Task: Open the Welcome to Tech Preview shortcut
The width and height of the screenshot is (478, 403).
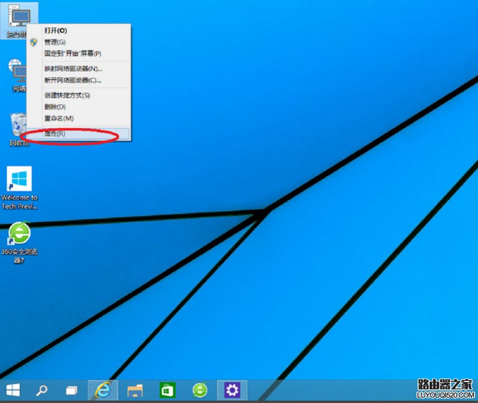Action: point(18,179)
